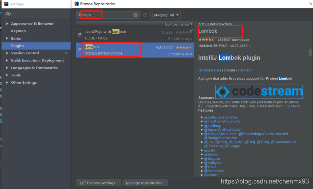Expand the Editor settings node
The height and width of the screenshot is (189, 313).
click(7, 38)
